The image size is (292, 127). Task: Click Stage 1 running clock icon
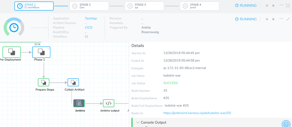pyautogui.click(x=20, y=6)
